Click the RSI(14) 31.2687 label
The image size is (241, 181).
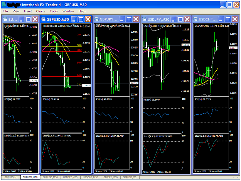pyautogui.click(x=12, y=99)
